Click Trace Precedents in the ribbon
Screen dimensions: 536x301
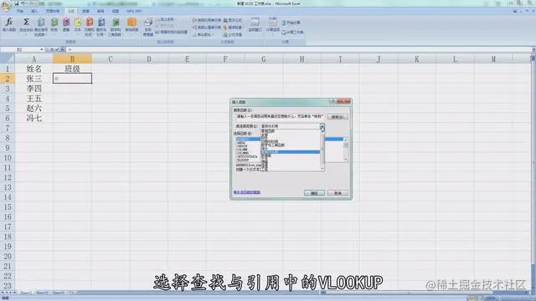[x=207, y=20]
